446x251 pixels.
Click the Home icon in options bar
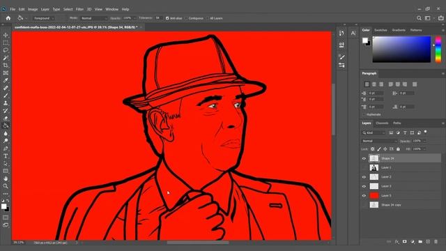coord(8,18)
